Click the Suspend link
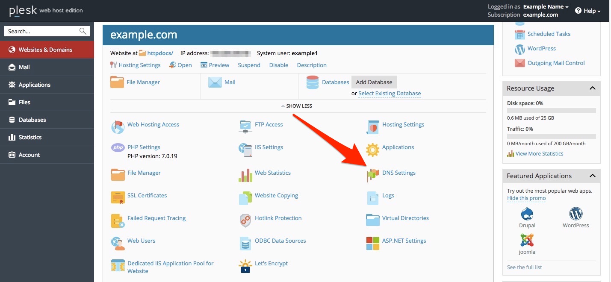This screenshot has width=611, height=282. pyautogui.click(x=249, y=65)
